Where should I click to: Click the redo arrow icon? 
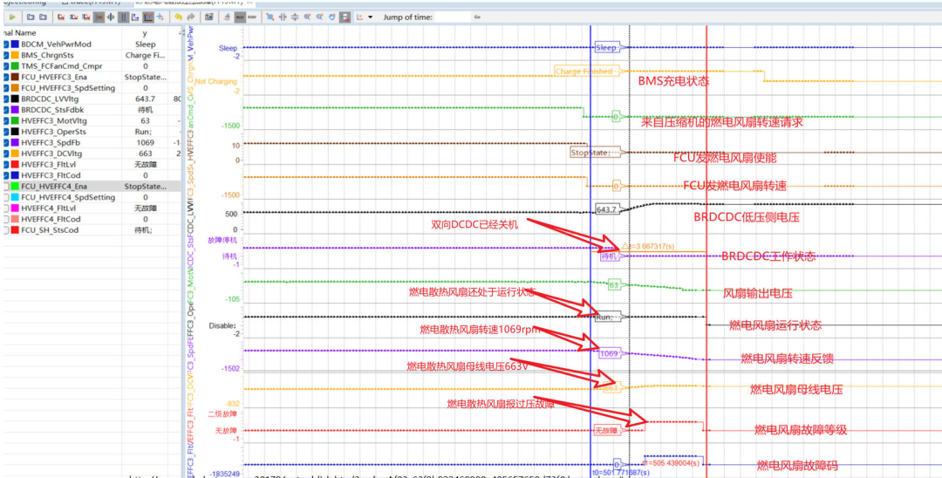pos(190,17)
